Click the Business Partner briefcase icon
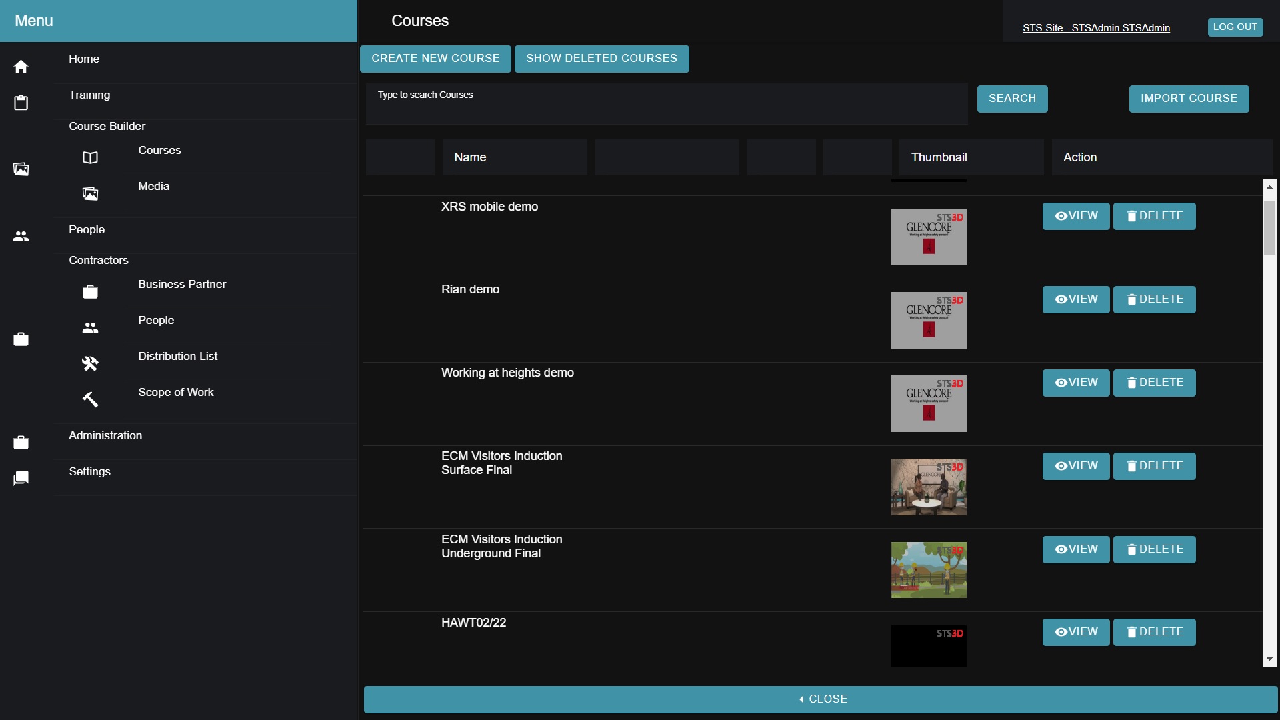 [90, 292]
